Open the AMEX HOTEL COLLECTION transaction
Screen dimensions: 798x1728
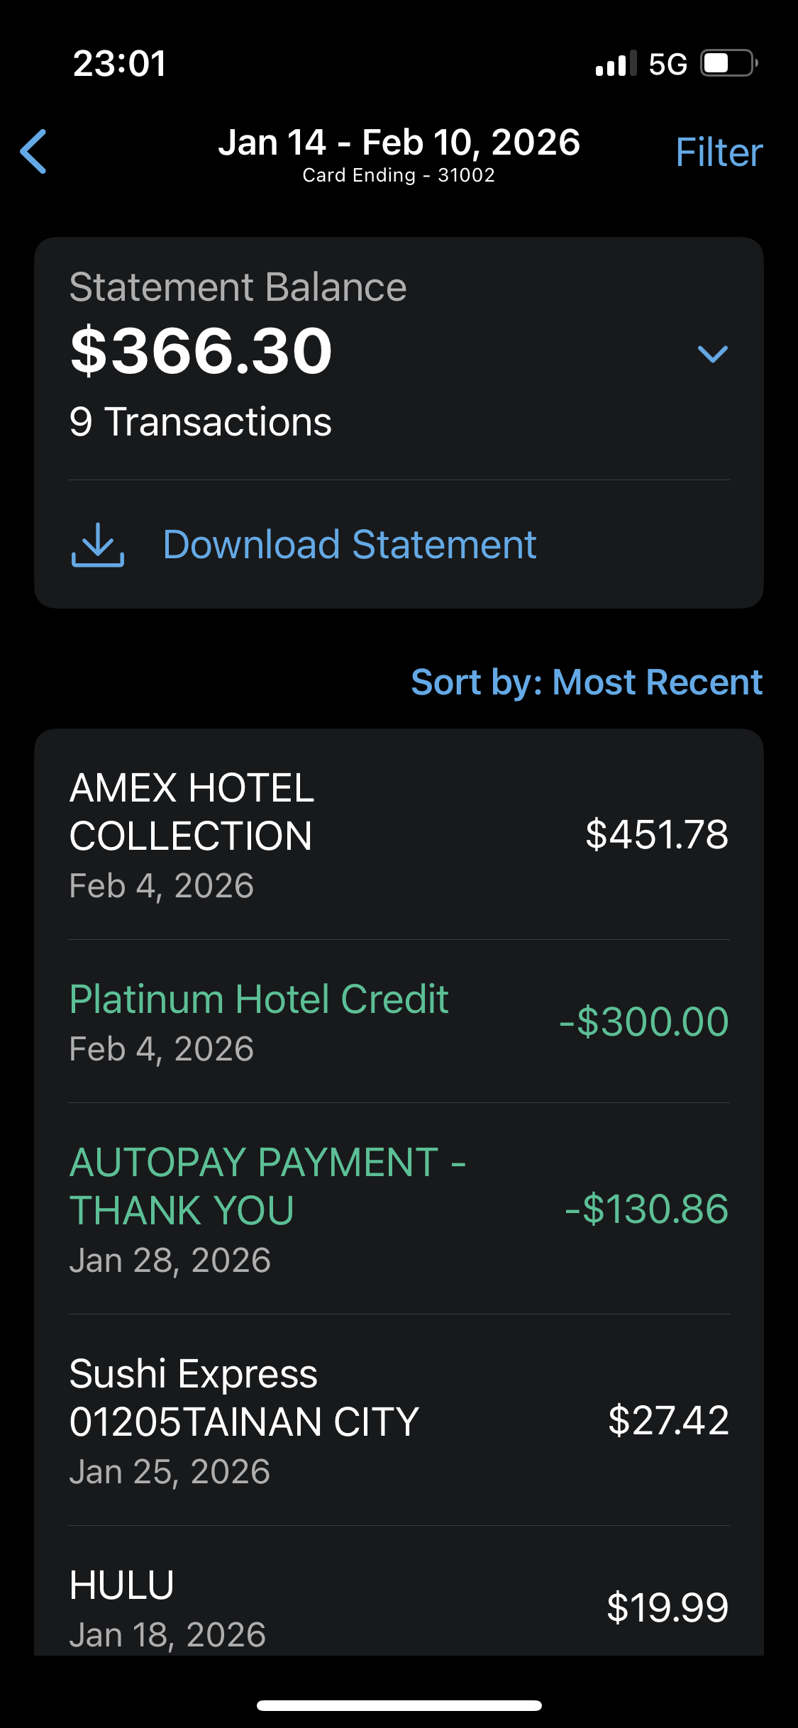pos(399,834)
